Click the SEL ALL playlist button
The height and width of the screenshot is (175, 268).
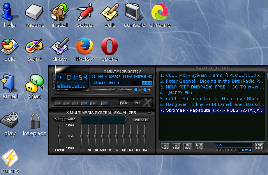click(x=187, y=147)
